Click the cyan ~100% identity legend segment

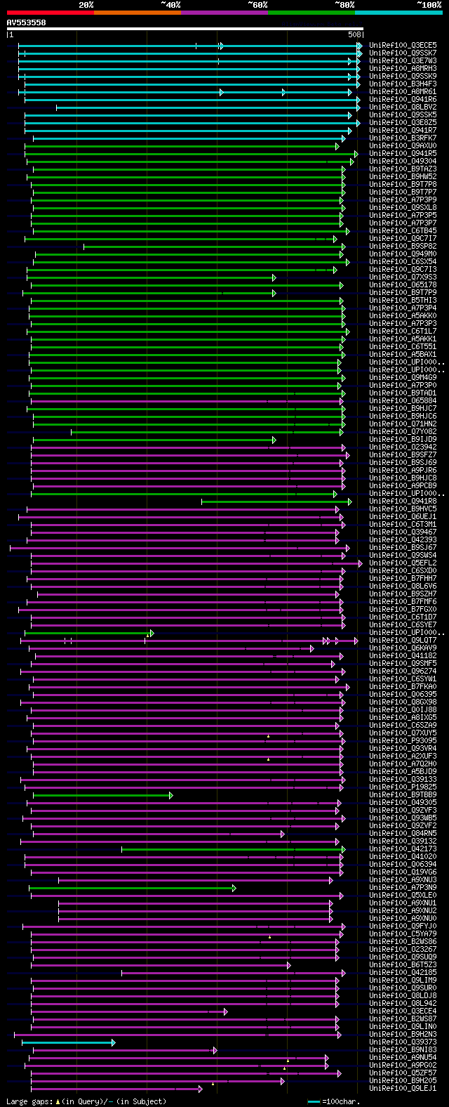pos(398,13)
